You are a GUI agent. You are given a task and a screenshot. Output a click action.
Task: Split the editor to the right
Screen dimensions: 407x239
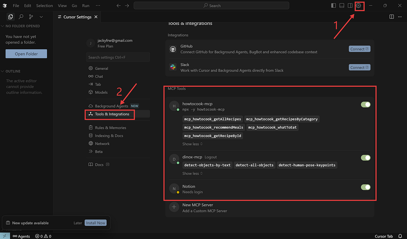click(391, 17)
